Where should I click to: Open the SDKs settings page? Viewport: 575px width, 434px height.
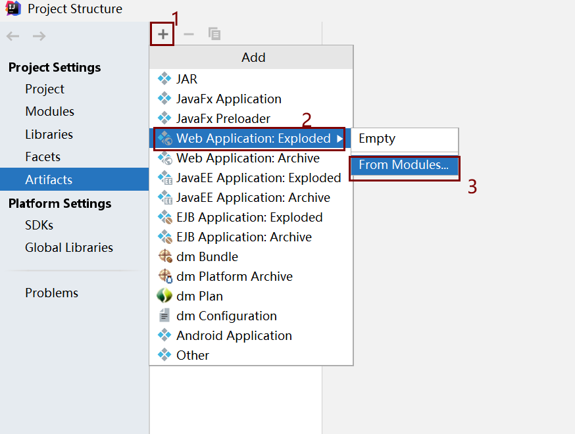pyautogui.click(x=38, y=225)
